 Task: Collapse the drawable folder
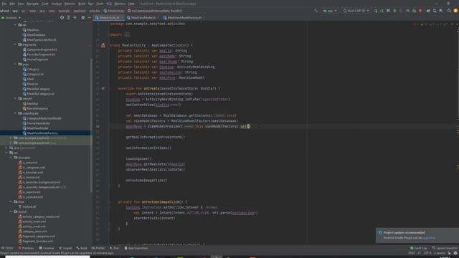(11, 158)
